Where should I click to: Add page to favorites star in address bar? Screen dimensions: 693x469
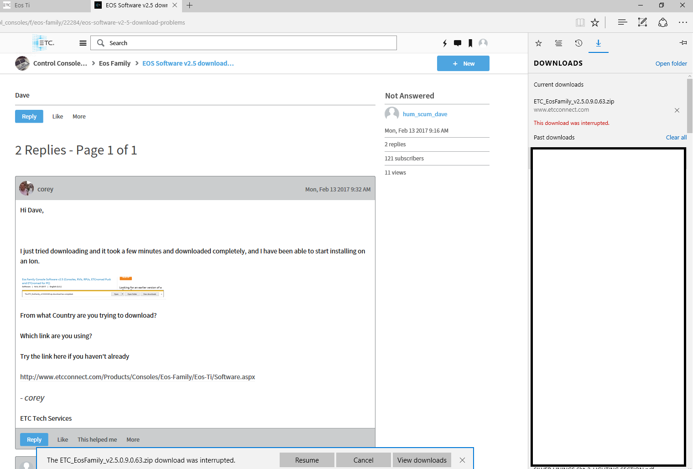click(x=595, y=22)
